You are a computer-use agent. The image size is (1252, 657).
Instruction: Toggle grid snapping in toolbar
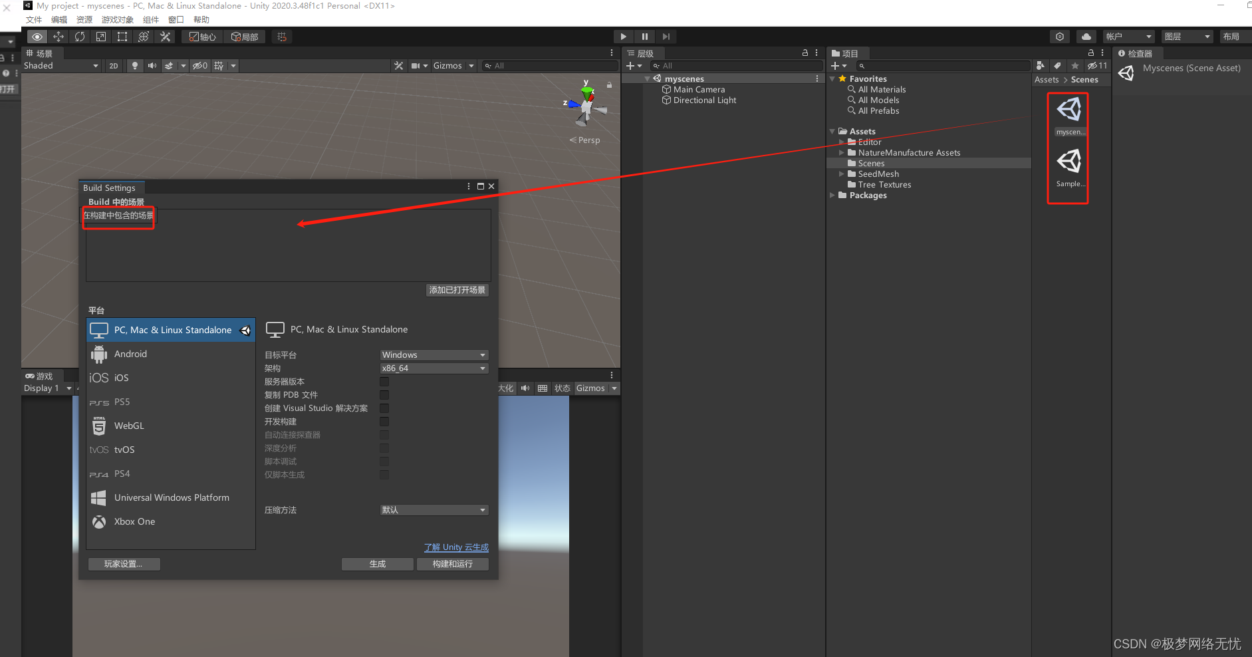coord(282,37)
